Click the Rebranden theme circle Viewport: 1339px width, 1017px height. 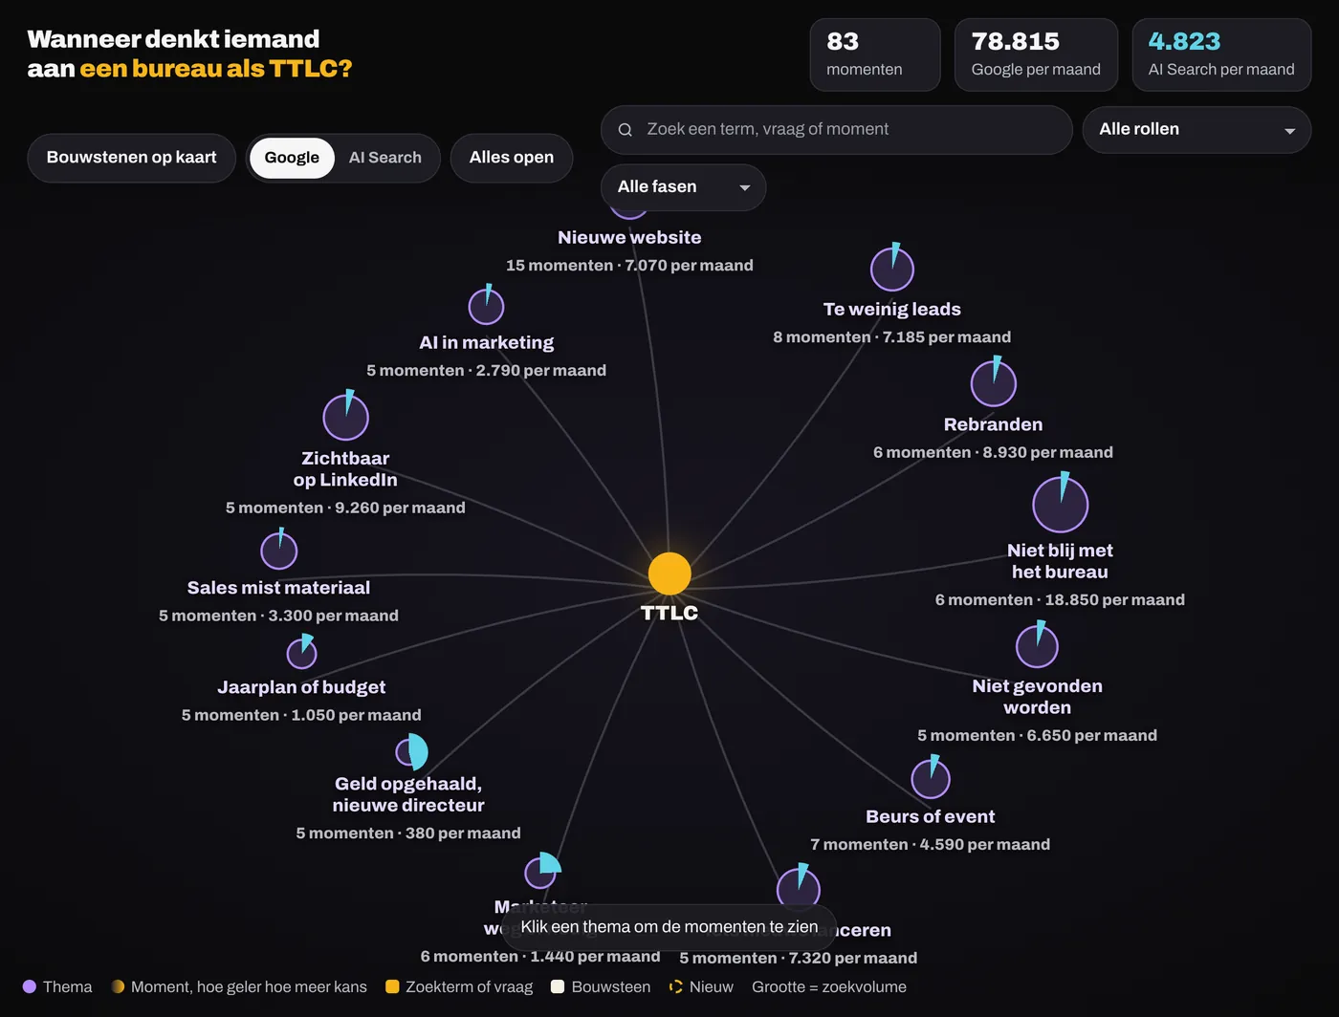pyautogui.click(x=994, y=383)
